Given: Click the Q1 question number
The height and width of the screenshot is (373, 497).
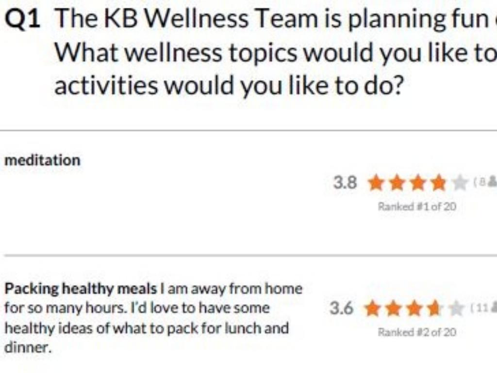Looking at the screenshot, I should (22, 19).
